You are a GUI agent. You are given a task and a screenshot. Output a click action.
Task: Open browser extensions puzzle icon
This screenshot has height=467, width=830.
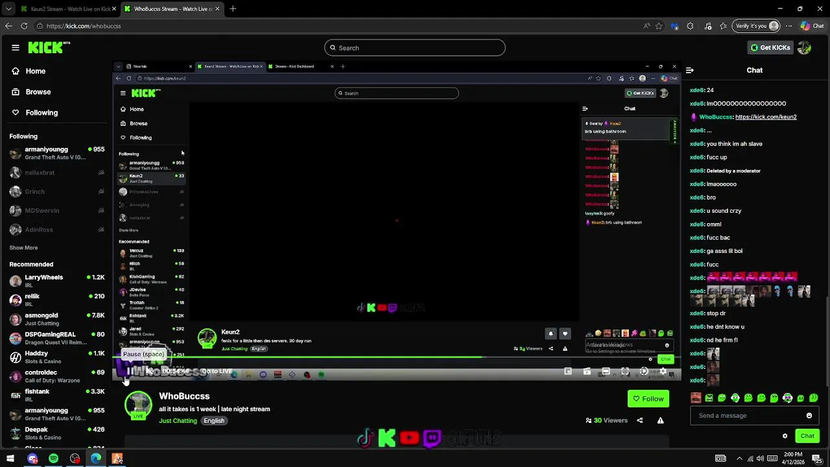click(690, 26)
